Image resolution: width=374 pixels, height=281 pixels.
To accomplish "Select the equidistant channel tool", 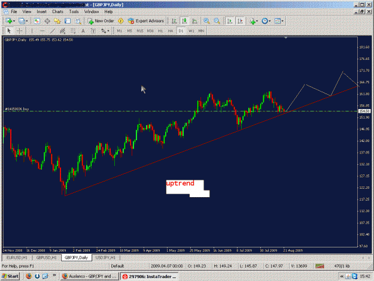I will tap(62, 31).
